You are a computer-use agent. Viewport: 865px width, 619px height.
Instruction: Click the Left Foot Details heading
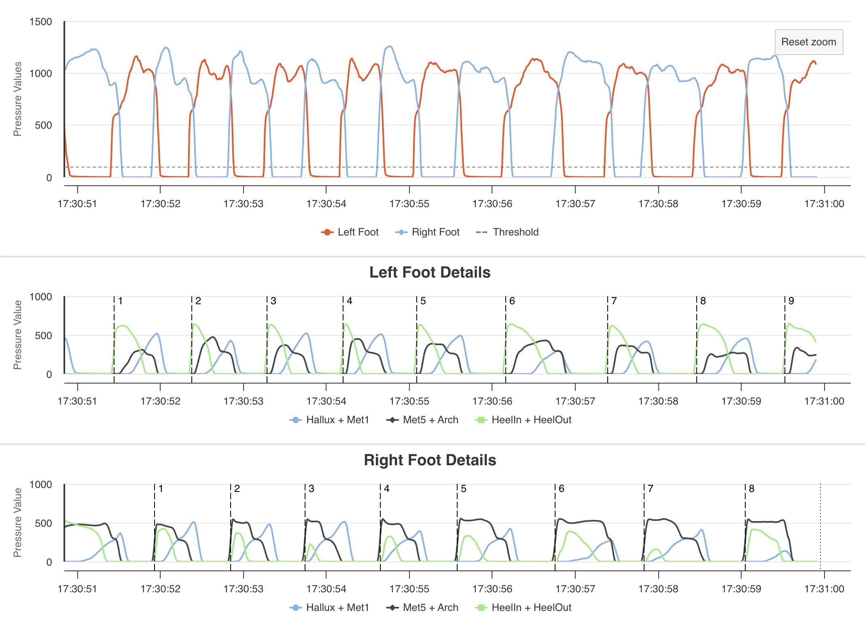(x=430, y=272)
